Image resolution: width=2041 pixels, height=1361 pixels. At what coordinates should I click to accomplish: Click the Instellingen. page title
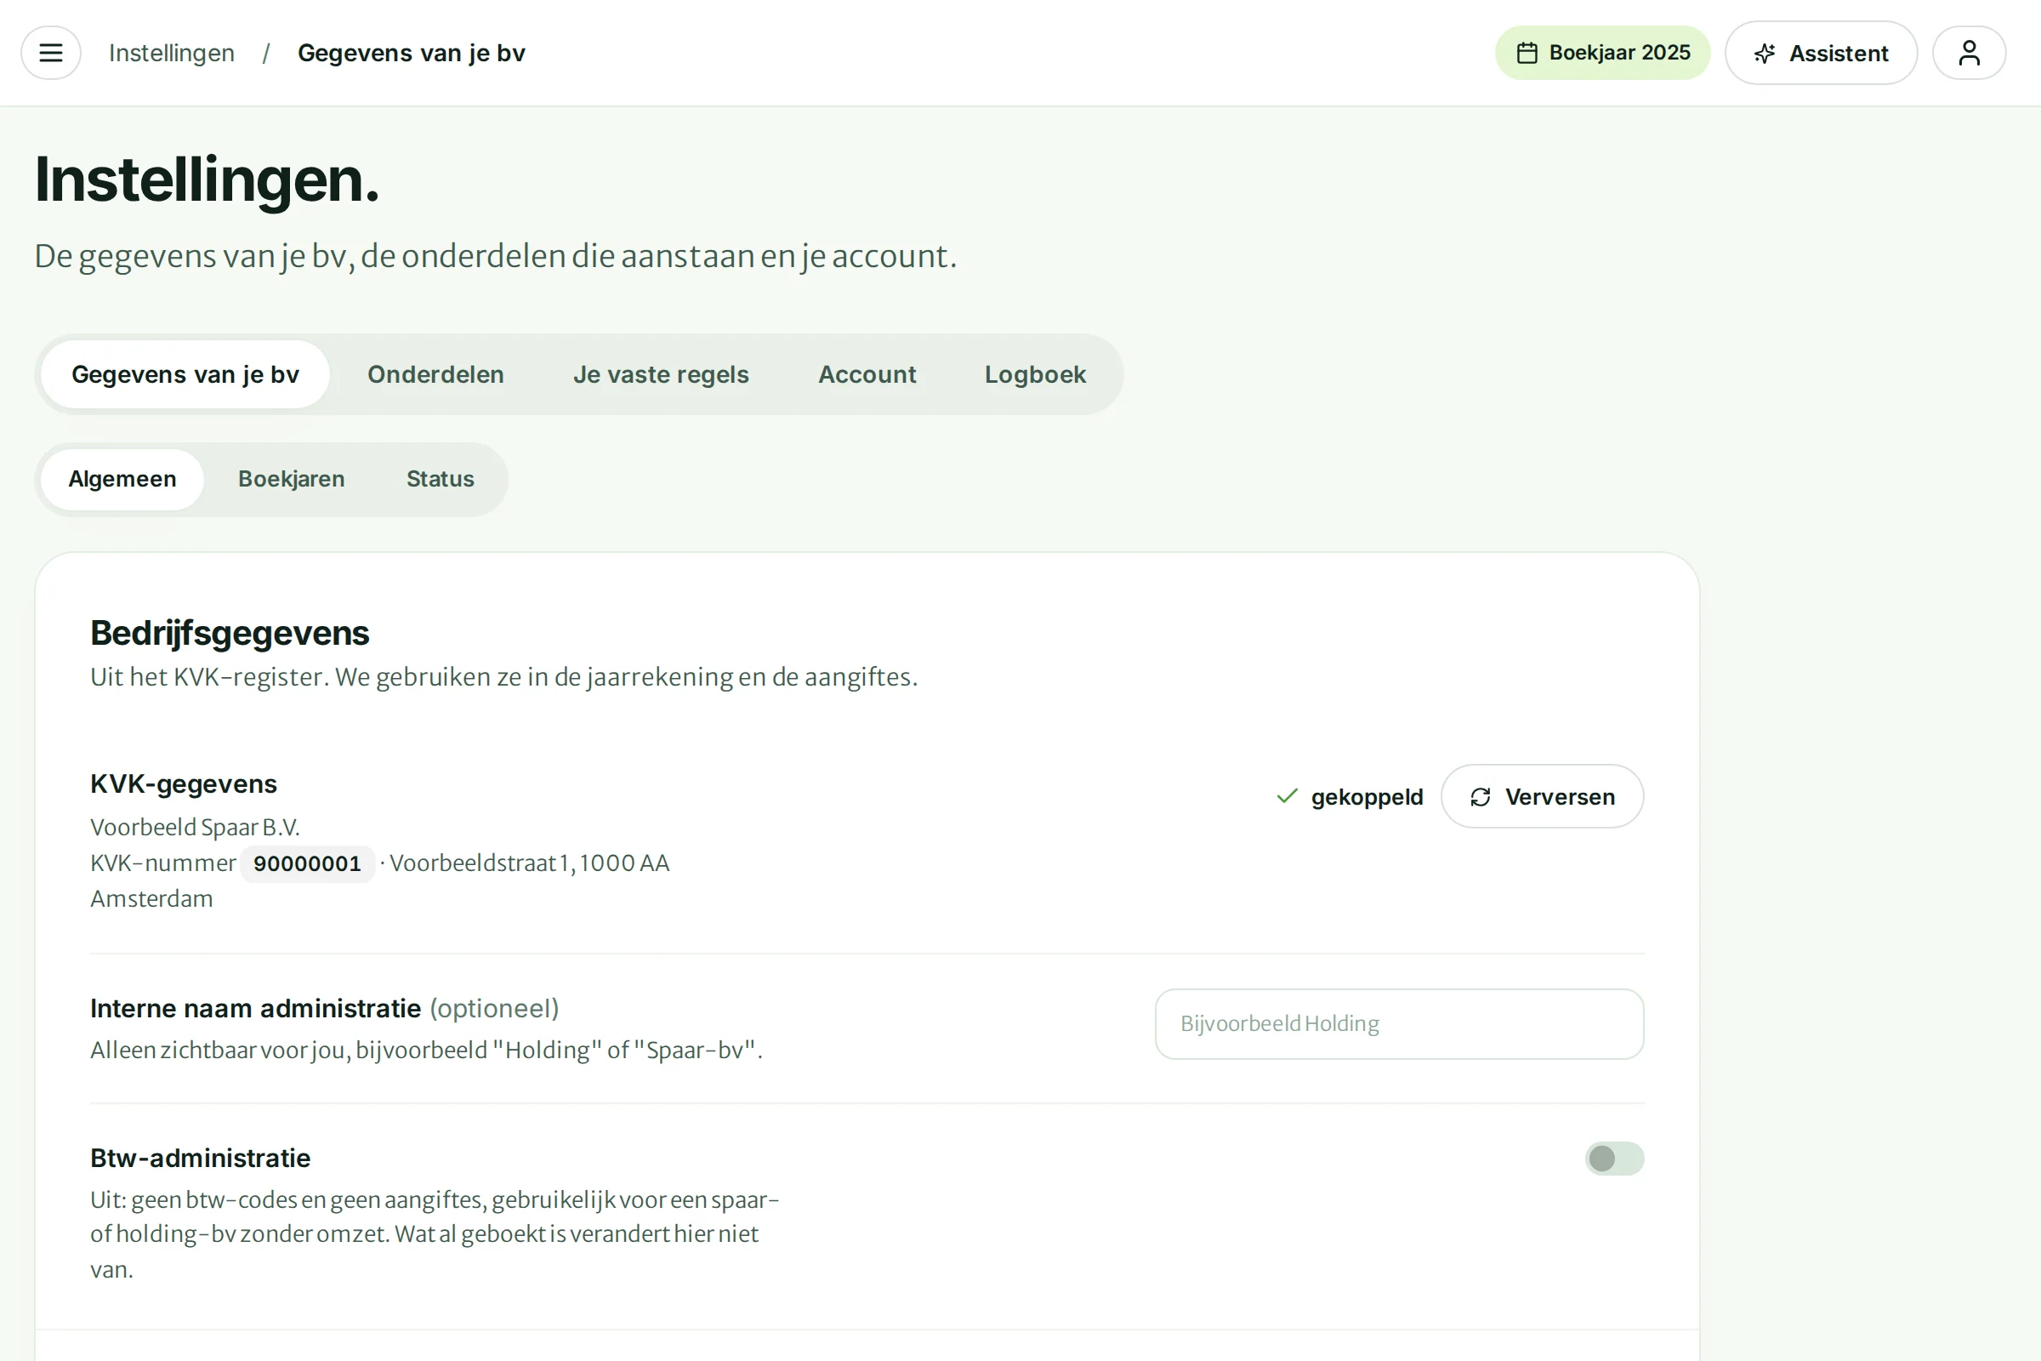207,179
